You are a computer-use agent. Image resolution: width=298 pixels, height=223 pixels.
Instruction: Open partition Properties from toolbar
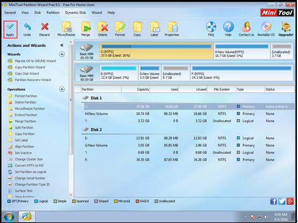tap(172, 29)
